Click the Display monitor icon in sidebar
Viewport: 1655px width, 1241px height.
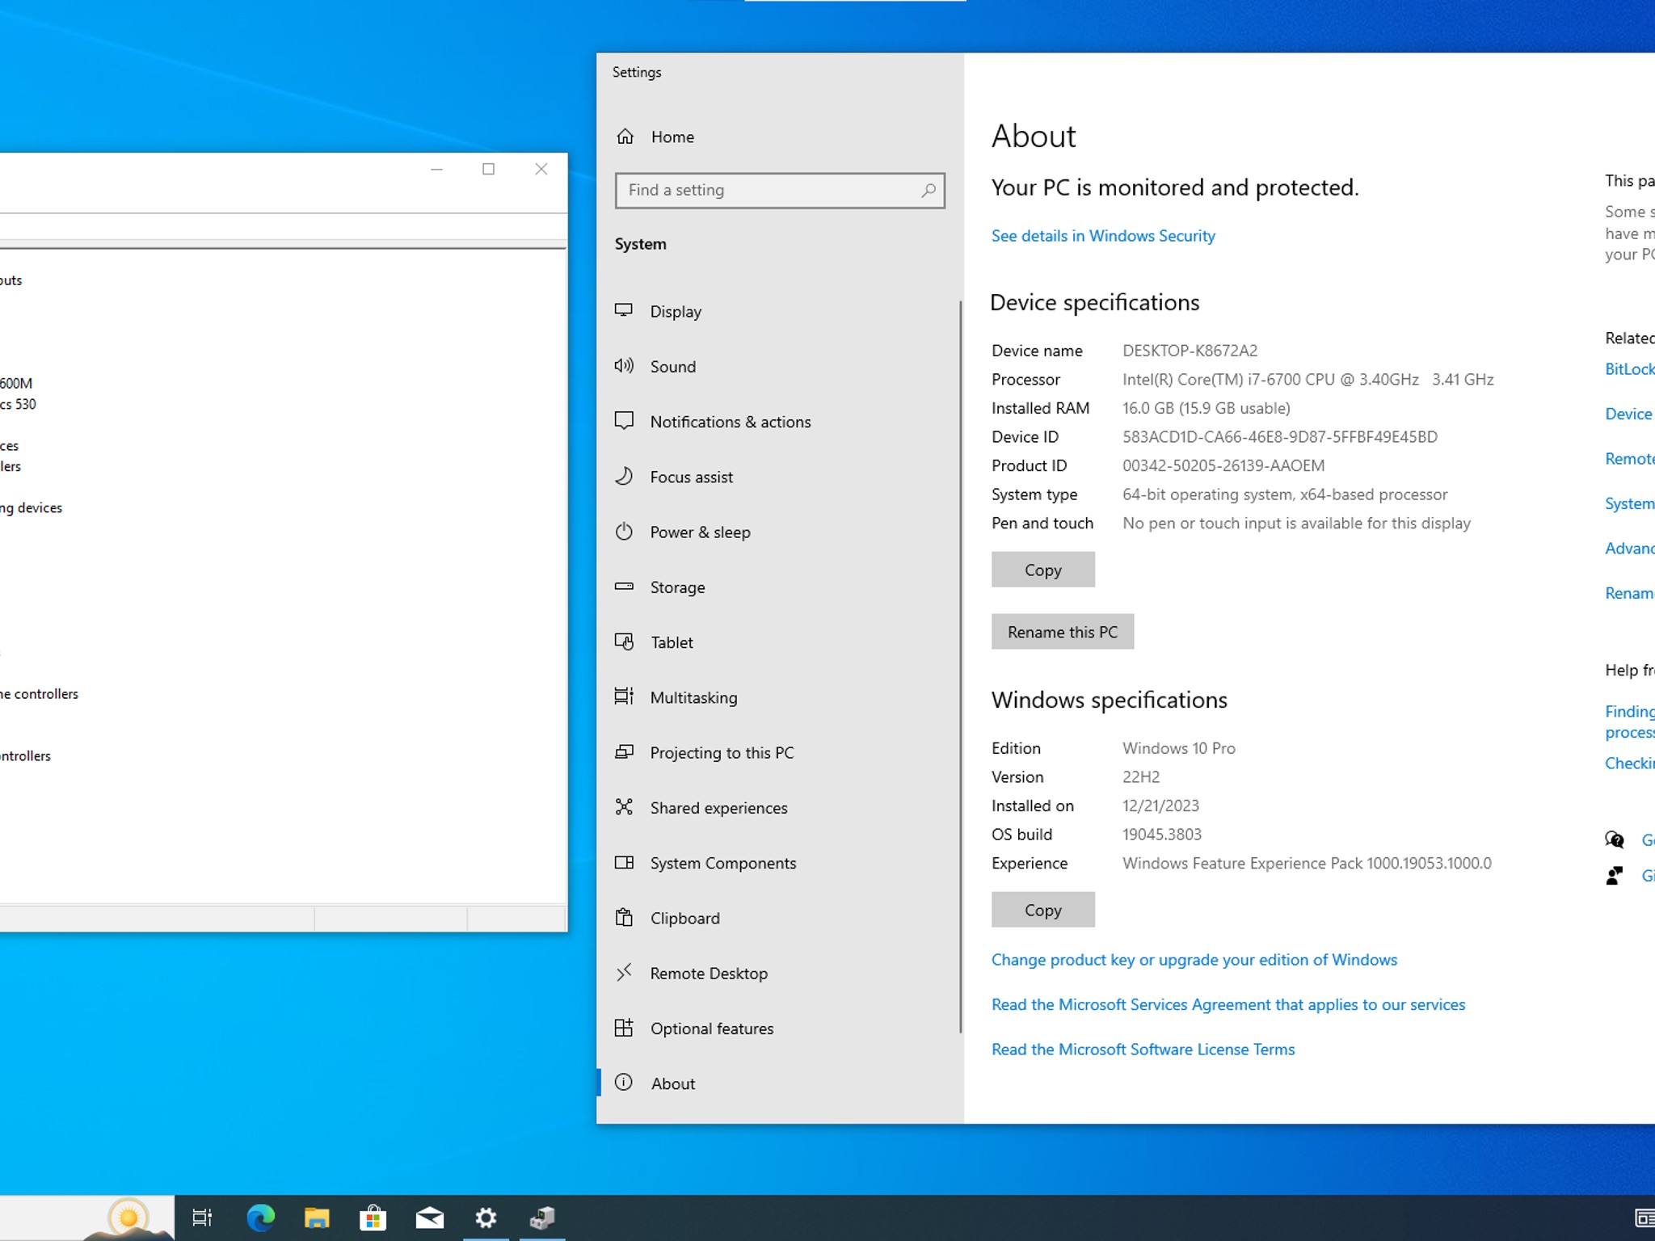[x=624, y=311]
